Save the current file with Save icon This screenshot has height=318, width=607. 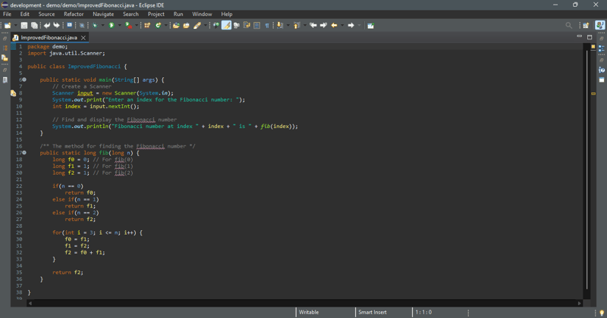click(x=24, y=26)
